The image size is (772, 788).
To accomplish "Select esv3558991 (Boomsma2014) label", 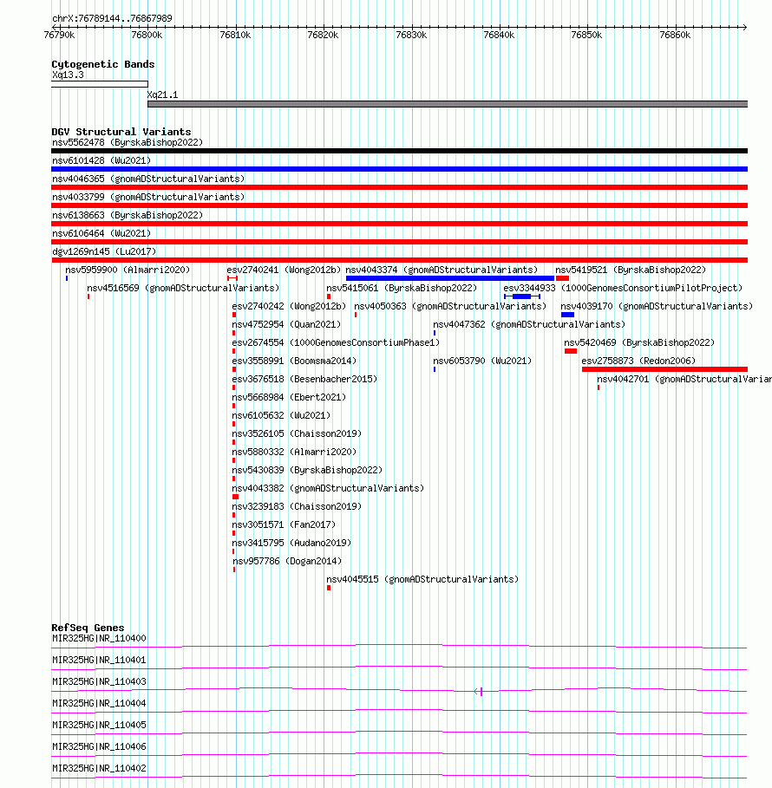I will click(294, 361).
